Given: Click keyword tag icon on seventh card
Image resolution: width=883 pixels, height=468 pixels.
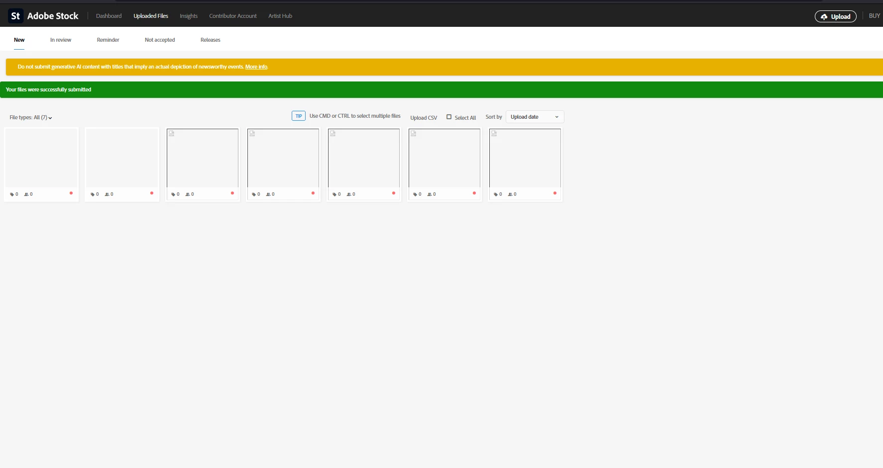Looking at the screenshot, I should (x=496, y=194).
